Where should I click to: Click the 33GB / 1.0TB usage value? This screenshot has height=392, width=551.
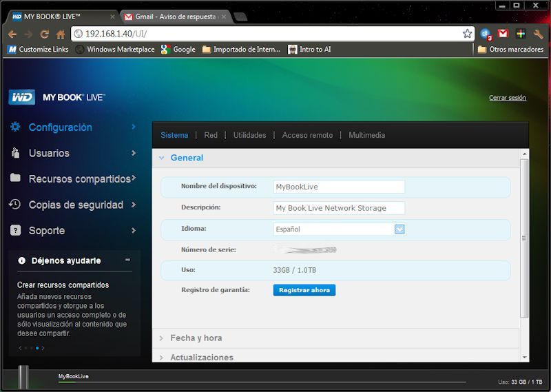[295, 270]
